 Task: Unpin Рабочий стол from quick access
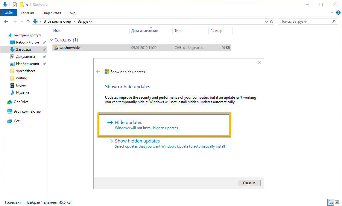tap(44, 42)
